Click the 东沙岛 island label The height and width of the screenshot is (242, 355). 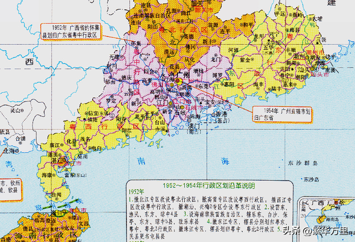pyautogui.click(x=311, y=179)
